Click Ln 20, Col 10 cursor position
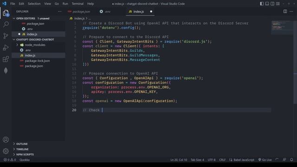Viewport: 297px width, 167px height. click(179, 160)
